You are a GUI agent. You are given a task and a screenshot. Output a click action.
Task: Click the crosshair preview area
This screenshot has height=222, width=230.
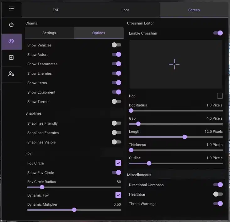pyautogui.click(x=176, y=64)
